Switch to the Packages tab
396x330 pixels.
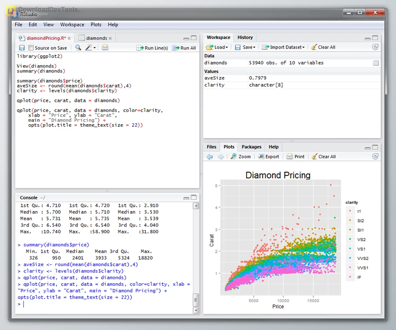pyautogui.click(x=251, y=147)
